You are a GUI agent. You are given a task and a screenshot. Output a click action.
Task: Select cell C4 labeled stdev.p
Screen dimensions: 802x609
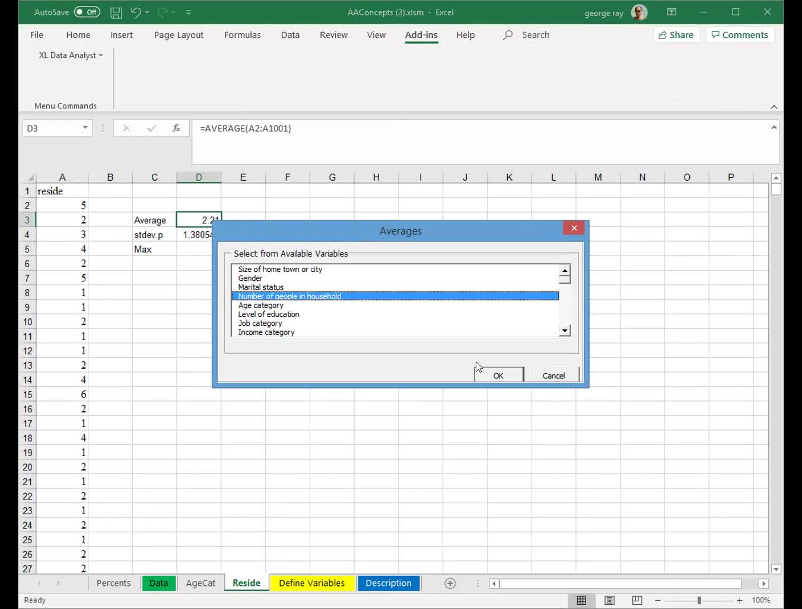[154, 235]
